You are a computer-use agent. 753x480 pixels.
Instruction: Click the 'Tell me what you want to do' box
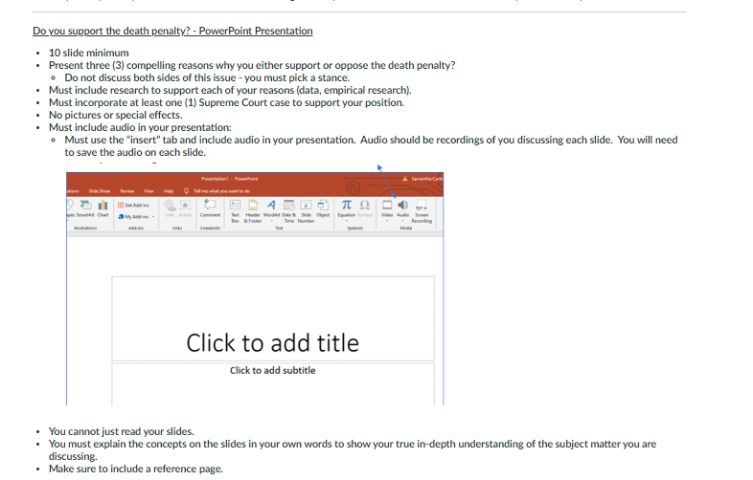[221, 191]
